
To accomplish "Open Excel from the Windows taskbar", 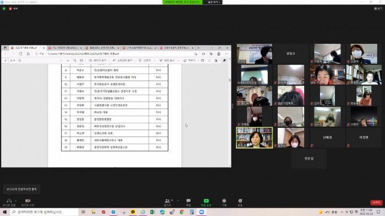I will tap(152, 212).
